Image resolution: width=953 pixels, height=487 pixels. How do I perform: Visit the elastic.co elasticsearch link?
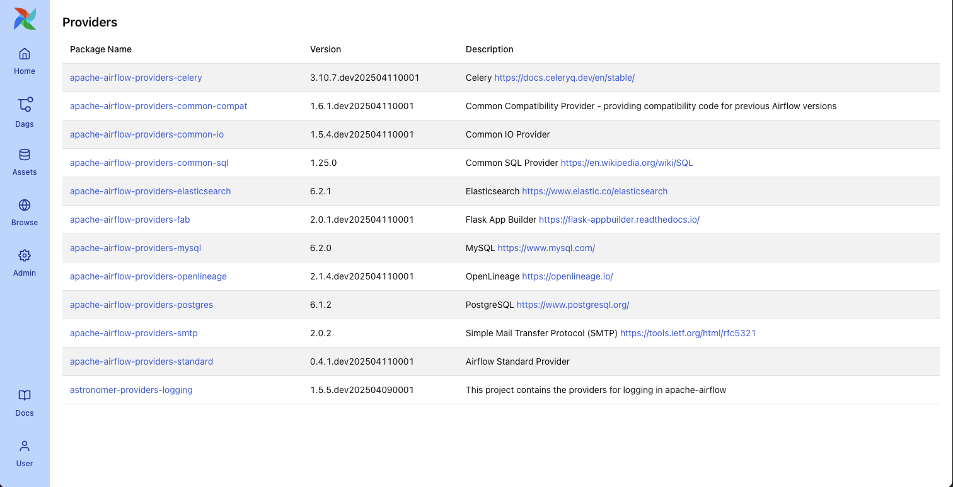[595, 191]
